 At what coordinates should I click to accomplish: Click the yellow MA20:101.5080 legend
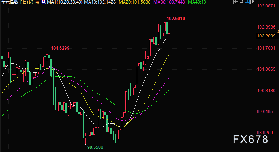click(135, 2)
